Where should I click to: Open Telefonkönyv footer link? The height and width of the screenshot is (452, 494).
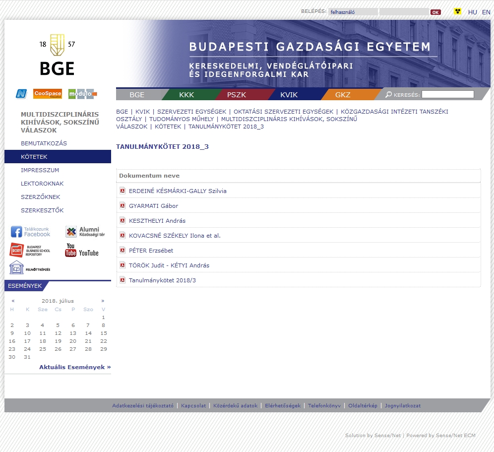(x=324, y=406)
